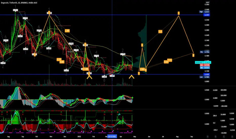The width and height of the screenshot is (236, 139).
Task: Click the 0.2148 price label
Action: pos(26,49)
